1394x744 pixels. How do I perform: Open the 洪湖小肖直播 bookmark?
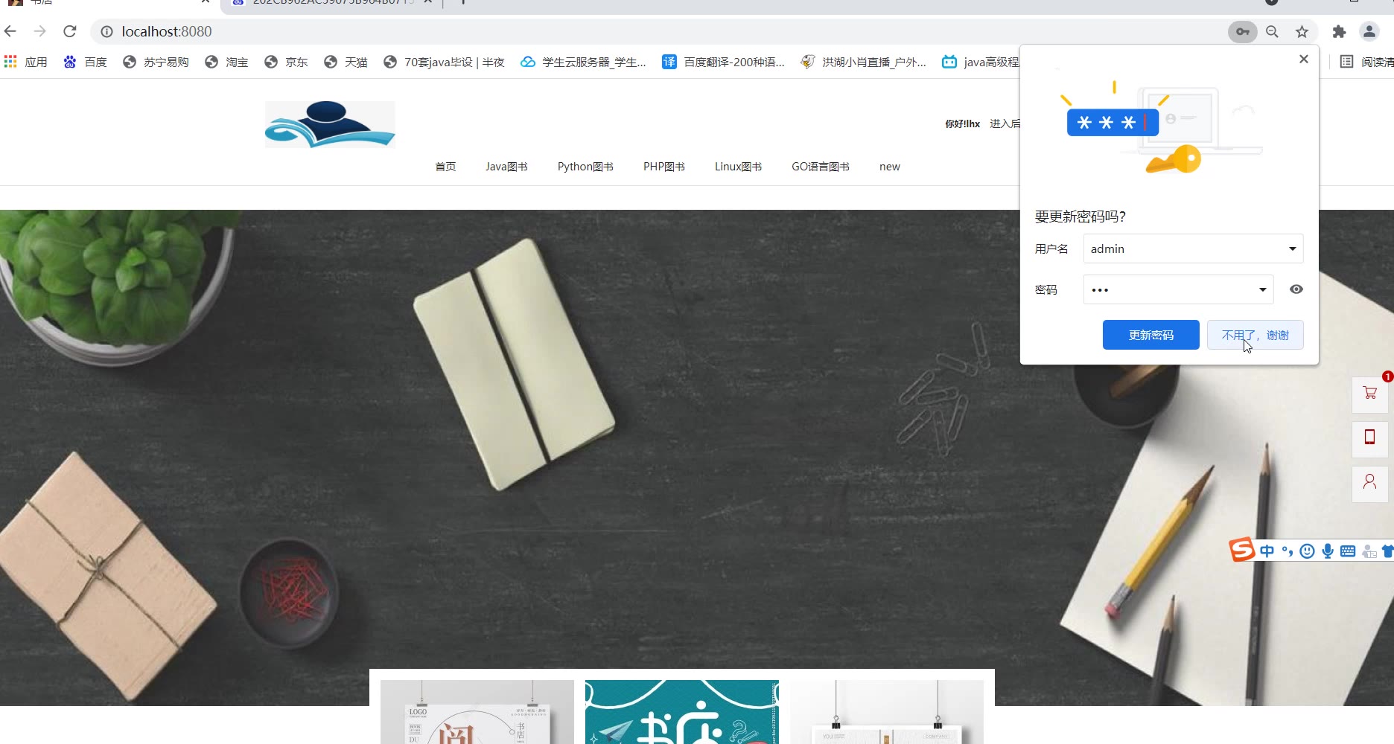[864, 62]
